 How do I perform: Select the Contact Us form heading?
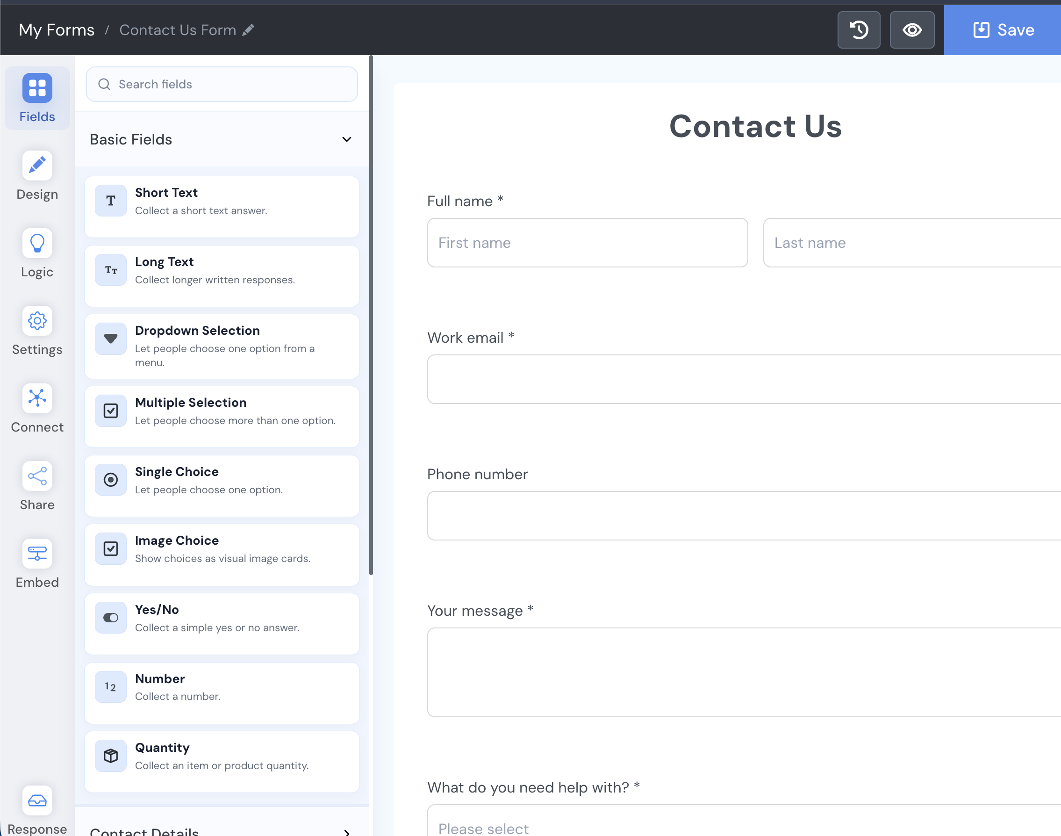point(755,126)
